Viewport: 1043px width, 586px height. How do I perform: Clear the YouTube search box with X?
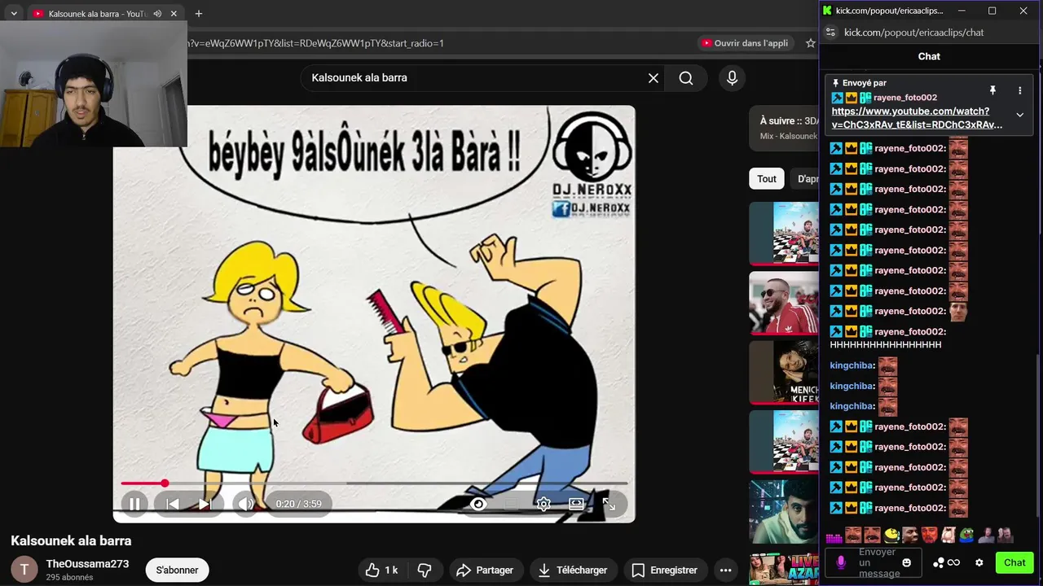654,78
